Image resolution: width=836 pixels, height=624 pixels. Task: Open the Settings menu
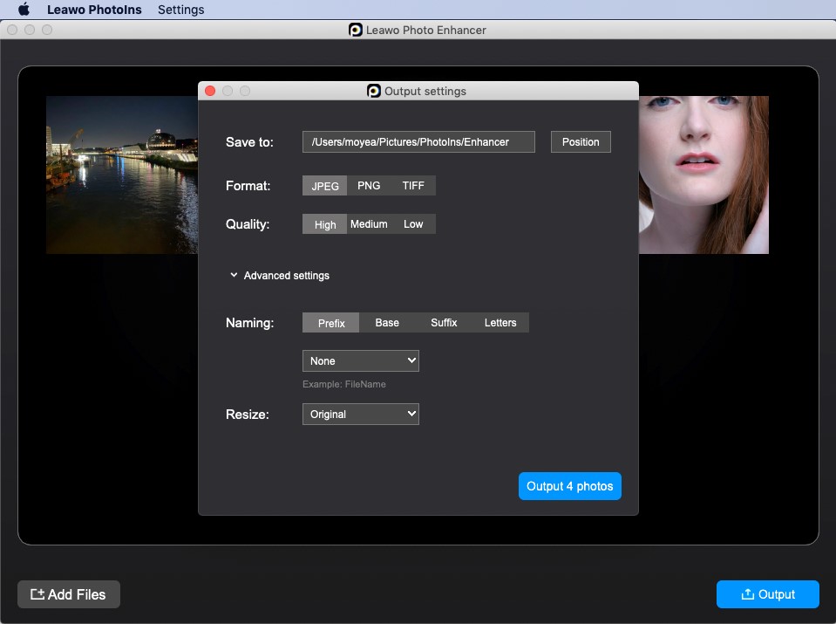tap(180, 10)
